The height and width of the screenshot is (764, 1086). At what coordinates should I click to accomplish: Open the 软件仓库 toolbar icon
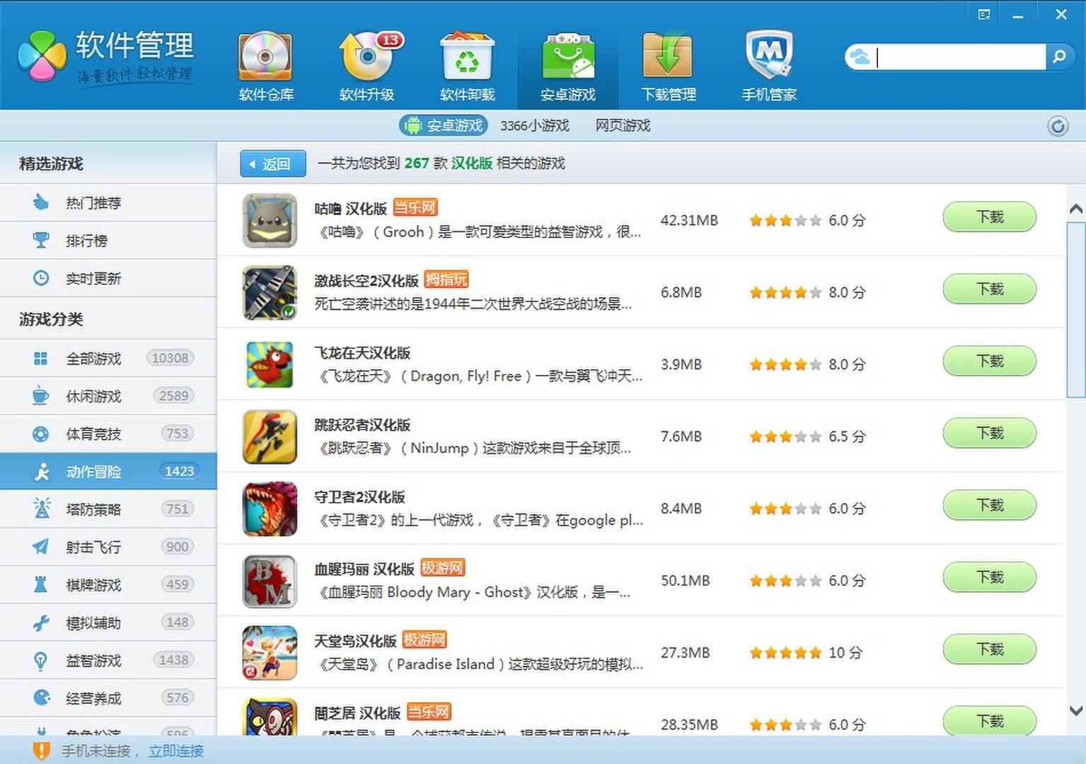[265, 64]
